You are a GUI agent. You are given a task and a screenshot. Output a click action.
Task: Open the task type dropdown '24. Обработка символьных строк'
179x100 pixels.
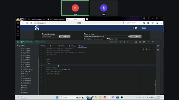(106, 36)
